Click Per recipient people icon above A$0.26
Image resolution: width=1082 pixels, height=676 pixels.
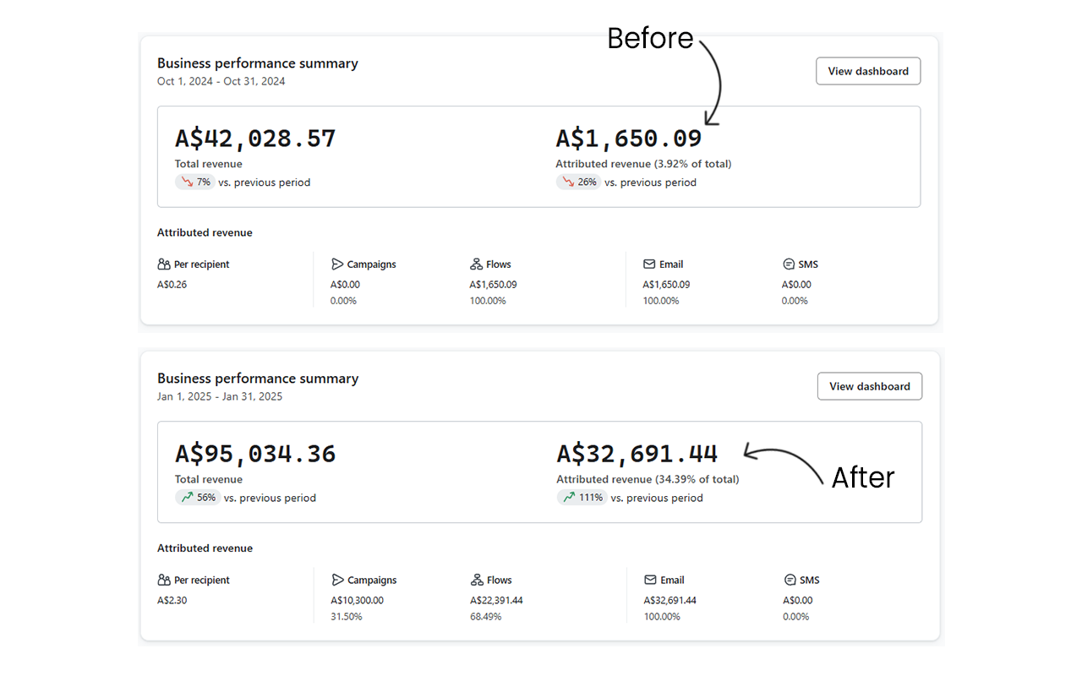click(x=164, y=264)
